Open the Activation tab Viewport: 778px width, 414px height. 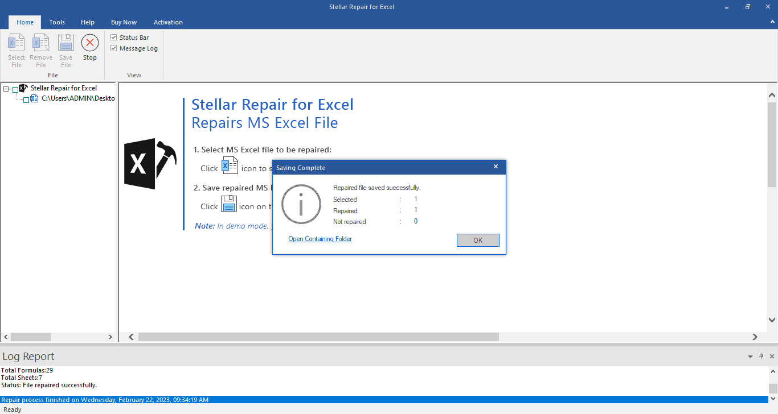tap(168, 22)
